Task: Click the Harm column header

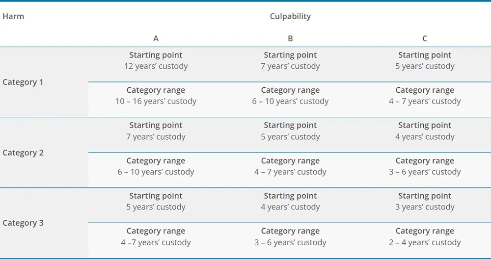Action: 13,16
